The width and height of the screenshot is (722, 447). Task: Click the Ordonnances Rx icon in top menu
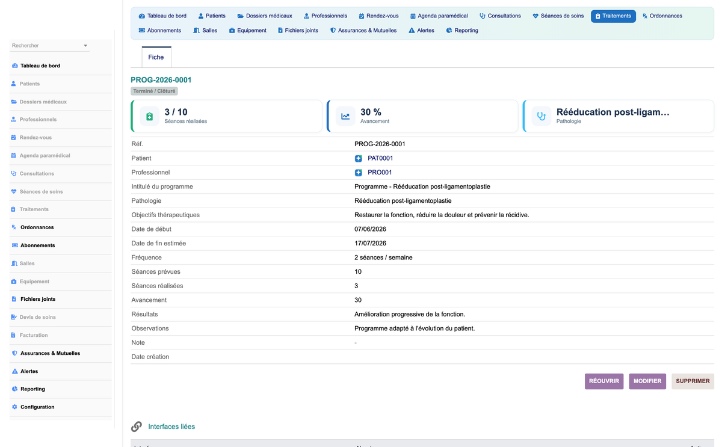645,16
